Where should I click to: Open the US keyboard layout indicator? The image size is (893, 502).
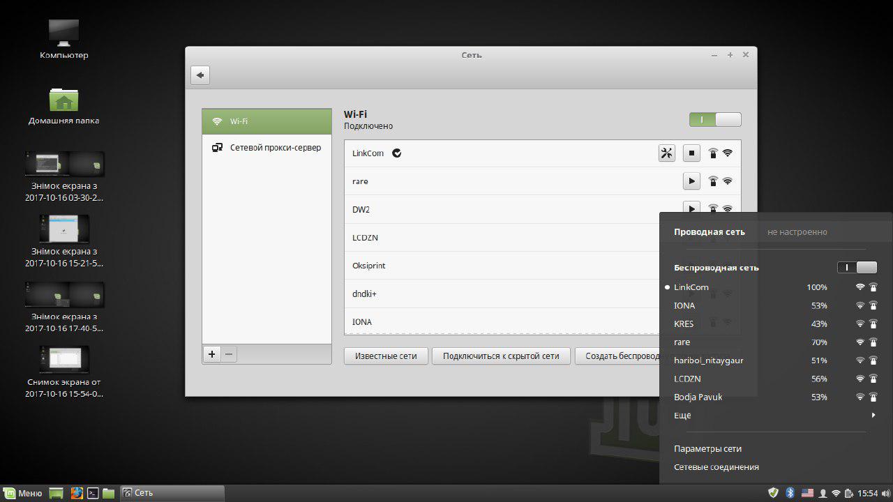point(807,493)
